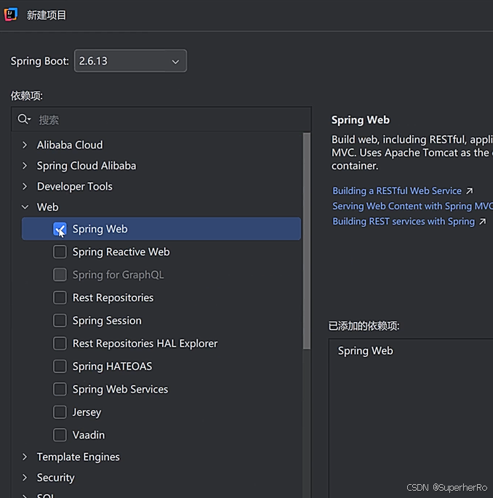This screenshot has width=493, height=498.
Task: Open Serving Web Content with Spring MVC link
Action: [412, 206]
